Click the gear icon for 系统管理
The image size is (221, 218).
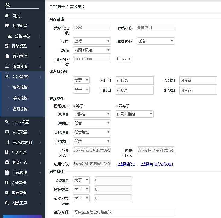7,193
